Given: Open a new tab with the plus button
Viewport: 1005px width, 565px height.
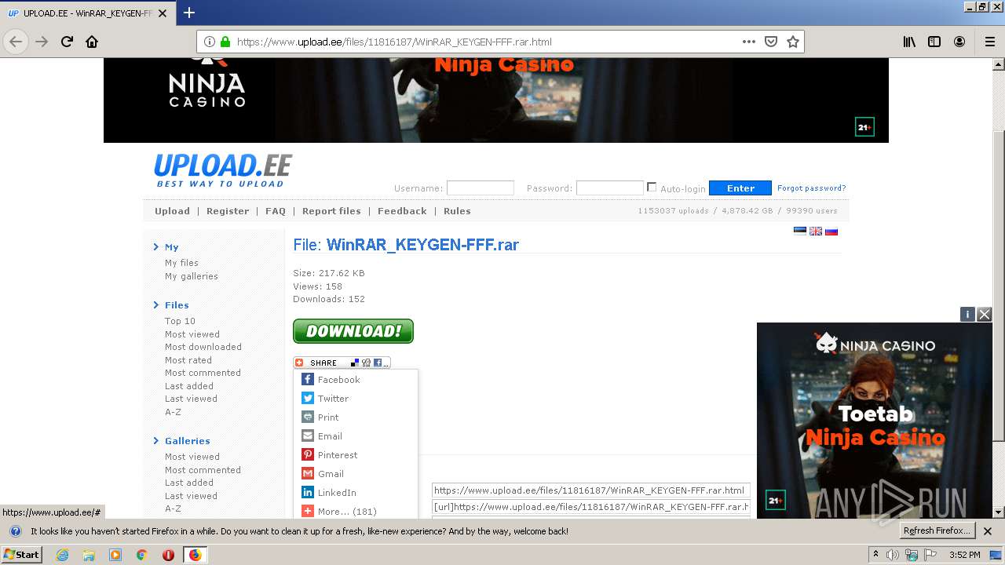Looking at the screenshot, I should tap(188, 13).
